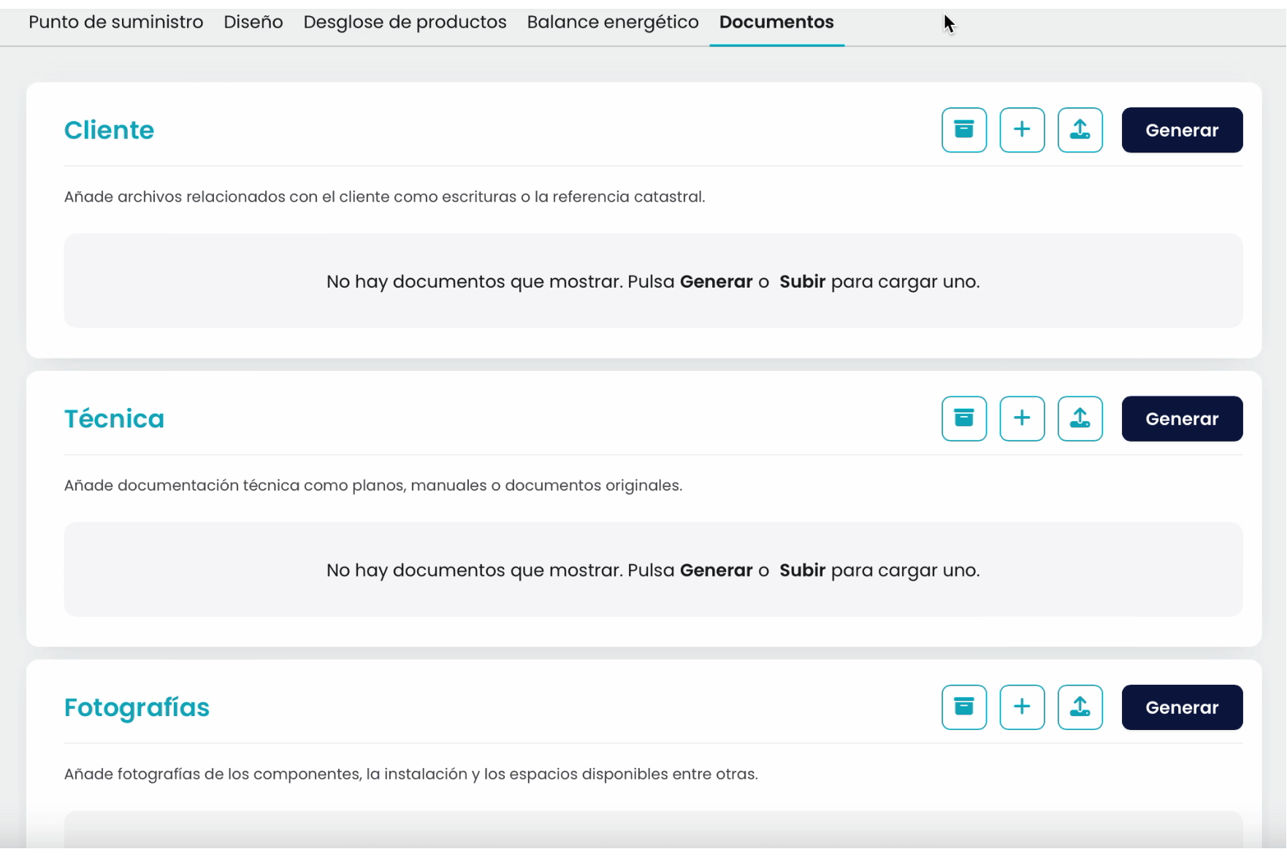Screen dimensions: 1287x857
Task: Click Generar button in Cliente section
Action: tap(1182, 130)
